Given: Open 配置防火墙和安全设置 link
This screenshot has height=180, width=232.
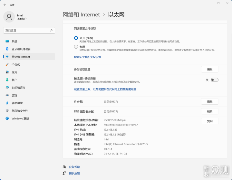Looking at the screenshot, I should [87, 57].
